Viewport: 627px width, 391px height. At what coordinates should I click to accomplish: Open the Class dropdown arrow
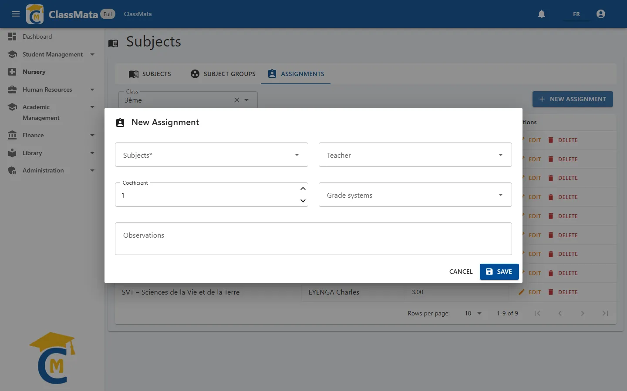point(246,100)
